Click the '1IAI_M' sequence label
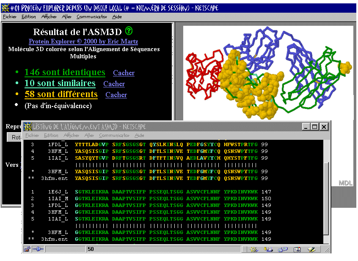This screenshot has height=261, width=358. 58,199
